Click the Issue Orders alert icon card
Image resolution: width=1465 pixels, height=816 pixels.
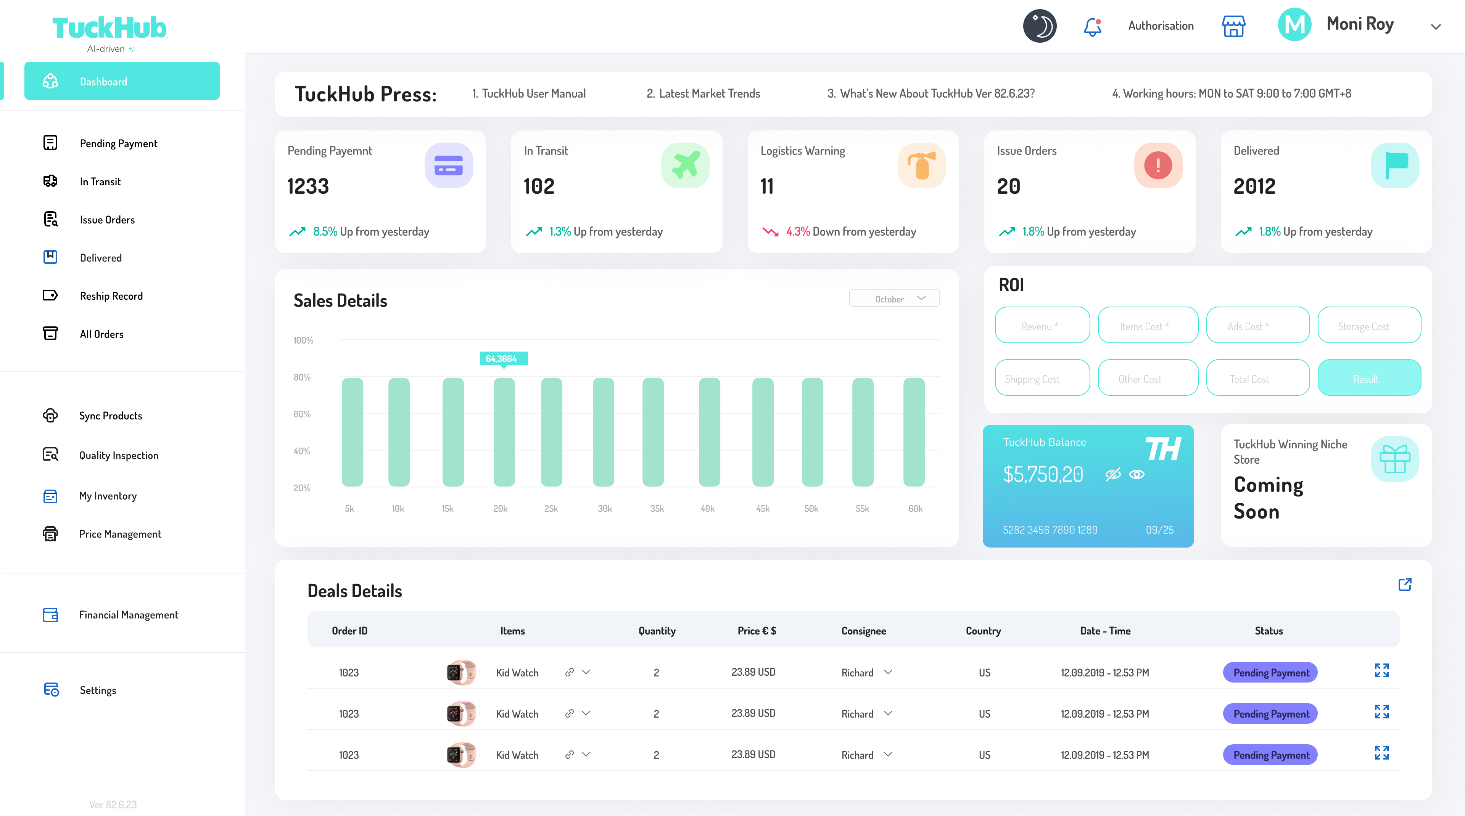point(1158,165)
